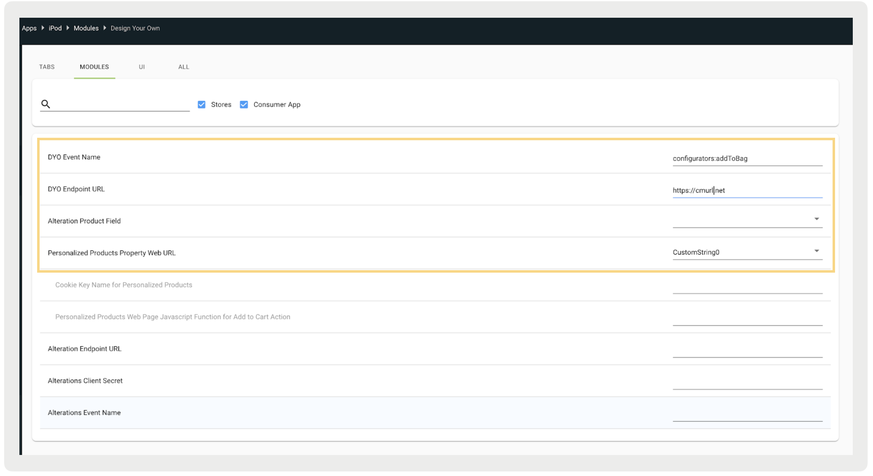This screenshot has height=476, width=873.
Task: Edit the Alteration Endpoint URL field
Action: tap(748, 350)
